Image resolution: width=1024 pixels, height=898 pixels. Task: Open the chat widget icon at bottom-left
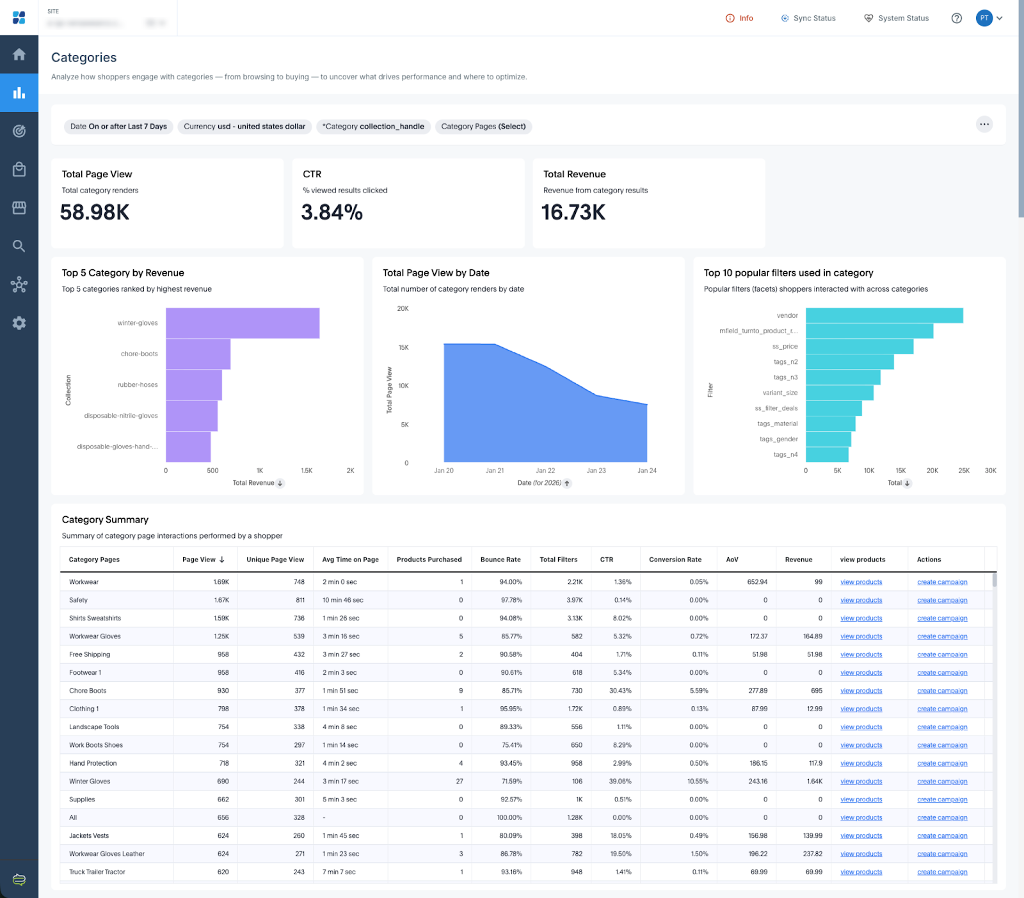[19, 879]
